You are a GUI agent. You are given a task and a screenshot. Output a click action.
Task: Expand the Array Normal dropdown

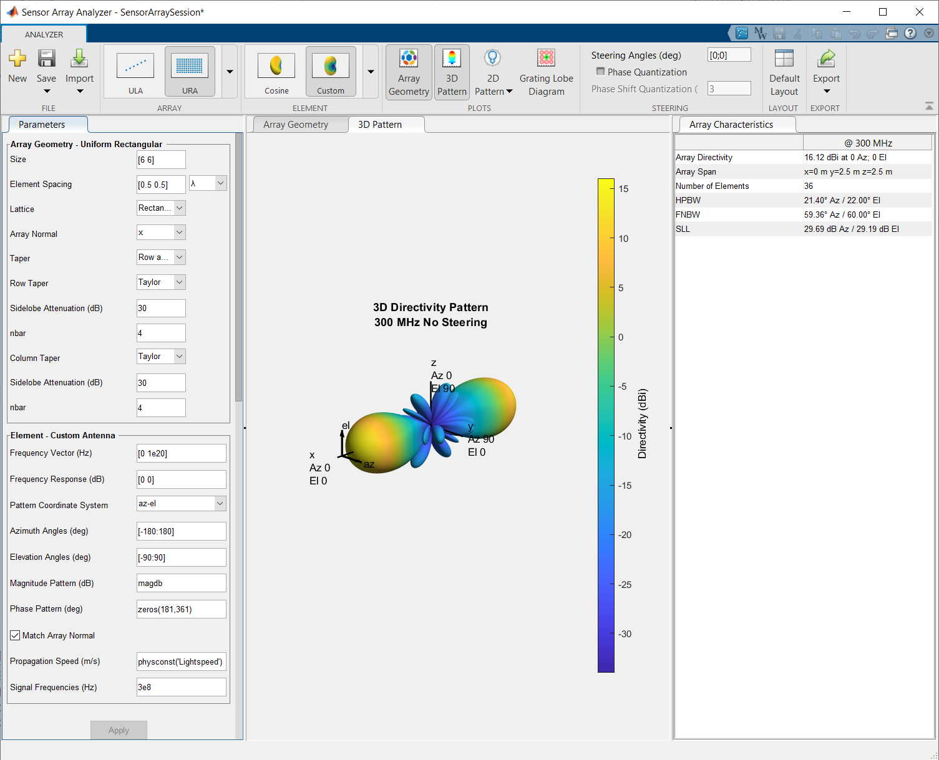pos(161,233)
